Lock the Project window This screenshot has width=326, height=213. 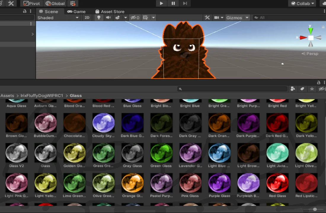pyautogui.click(x=319, y=83)
